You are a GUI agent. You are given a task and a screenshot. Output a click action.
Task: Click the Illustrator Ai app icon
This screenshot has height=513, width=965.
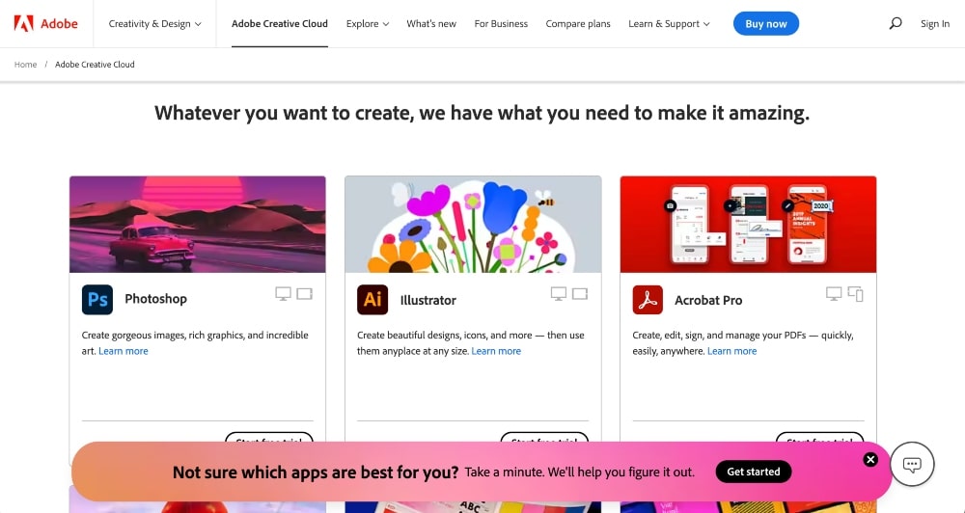click(x=372, y=300)
